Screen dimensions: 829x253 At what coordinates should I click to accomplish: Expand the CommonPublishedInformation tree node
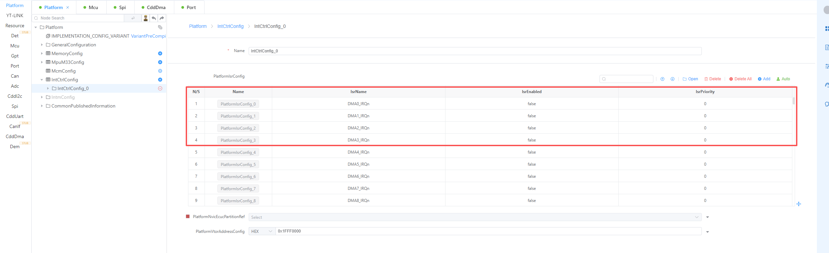pyautogui.click(x=42, y=106)
